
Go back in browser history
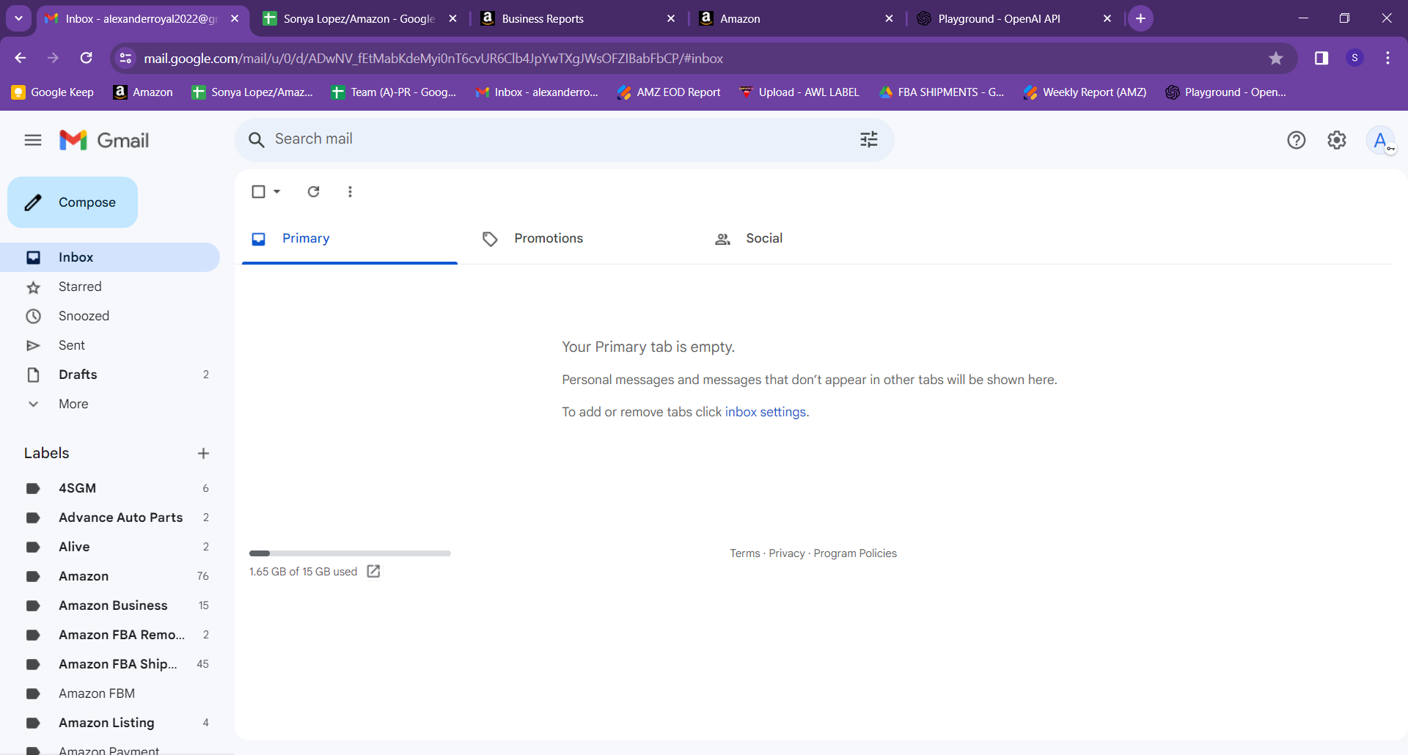tap(21, 58)
